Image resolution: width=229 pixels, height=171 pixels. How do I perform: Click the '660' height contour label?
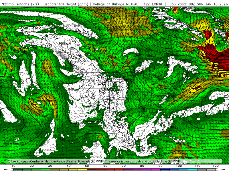(x=188, y=56)
